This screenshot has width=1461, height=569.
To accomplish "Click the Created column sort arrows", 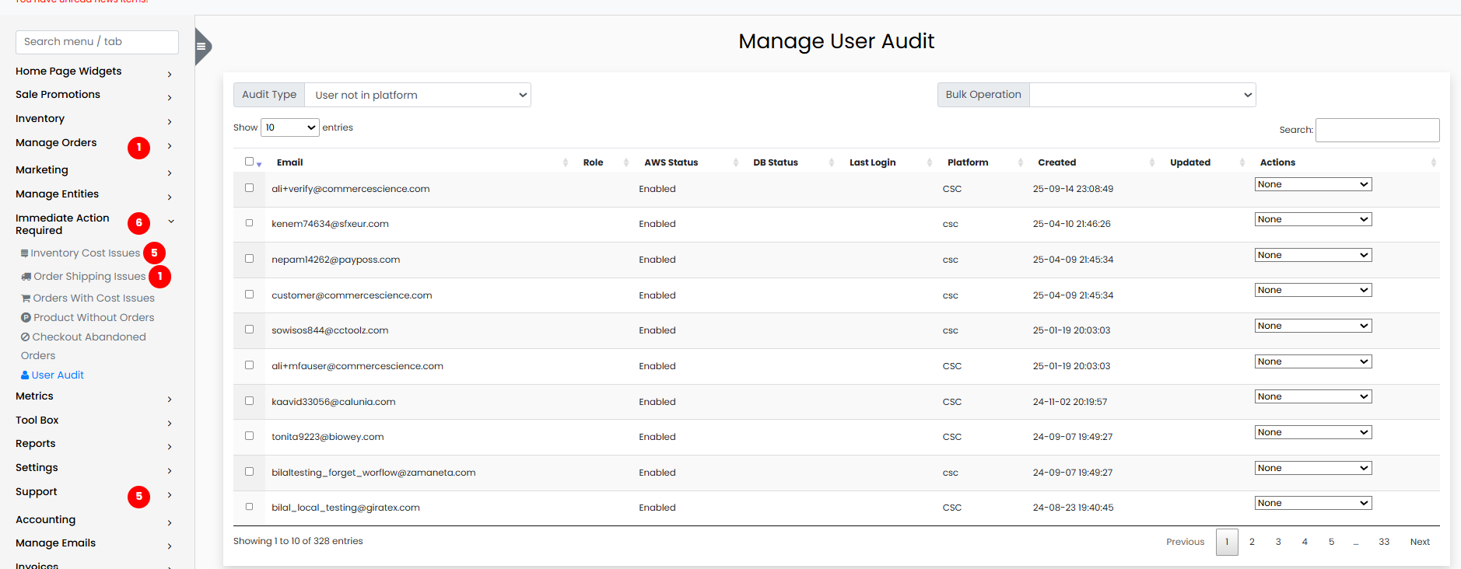I will pyautogui.click(x=1151, y=162).
